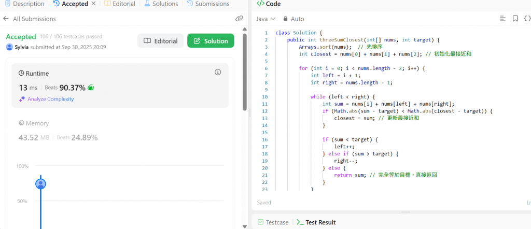Screen dimensions: 531x229
Task: Copy submission link icon
Action: [x=239, y=19]
